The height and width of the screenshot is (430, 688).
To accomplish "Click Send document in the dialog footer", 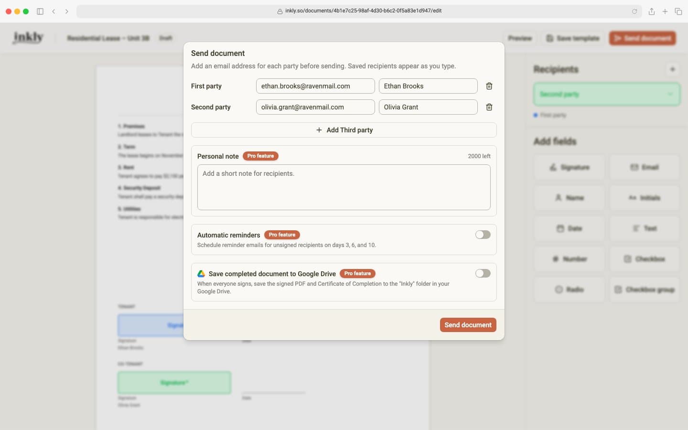I will pyautogui.click(x=468, y=325).
